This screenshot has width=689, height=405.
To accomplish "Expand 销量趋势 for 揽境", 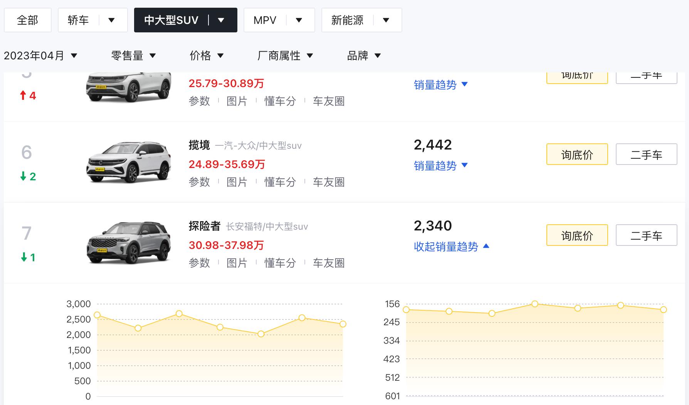I will (441, 166).
